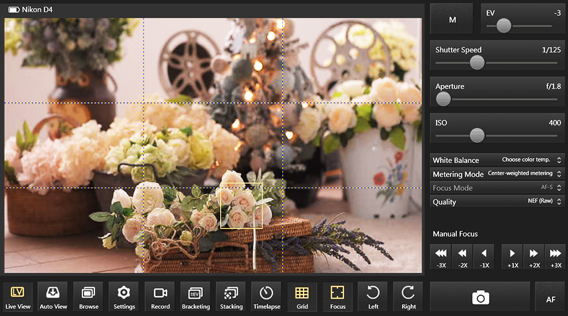Open the Bracketing tool

(x=196, y=297)
